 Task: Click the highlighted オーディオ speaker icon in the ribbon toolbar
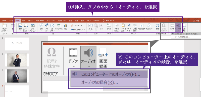pos(178,25)
